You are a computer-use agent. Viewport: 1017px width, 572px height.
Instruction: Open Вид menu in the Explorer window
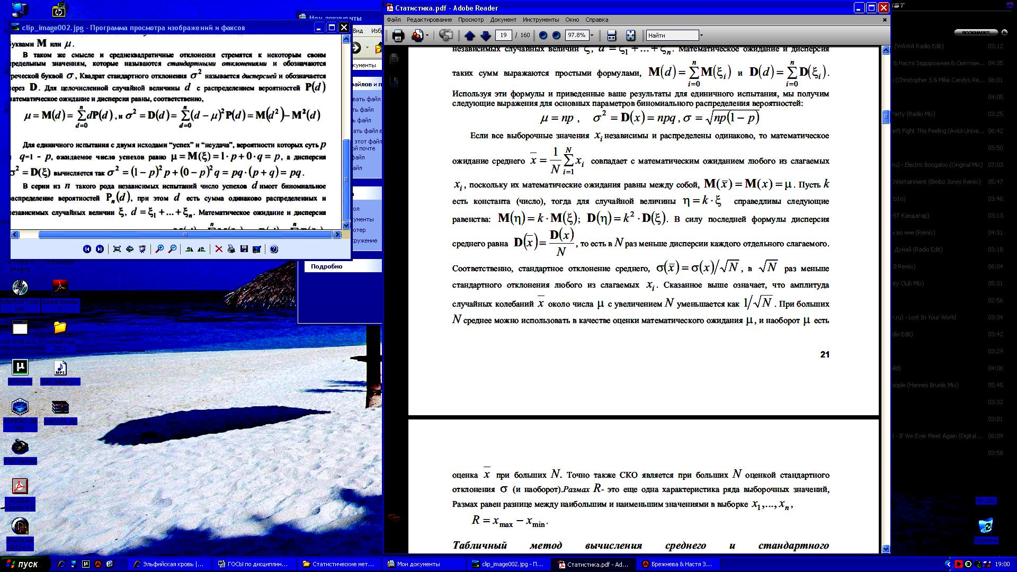pyautogui.click(x=358, y=31)
